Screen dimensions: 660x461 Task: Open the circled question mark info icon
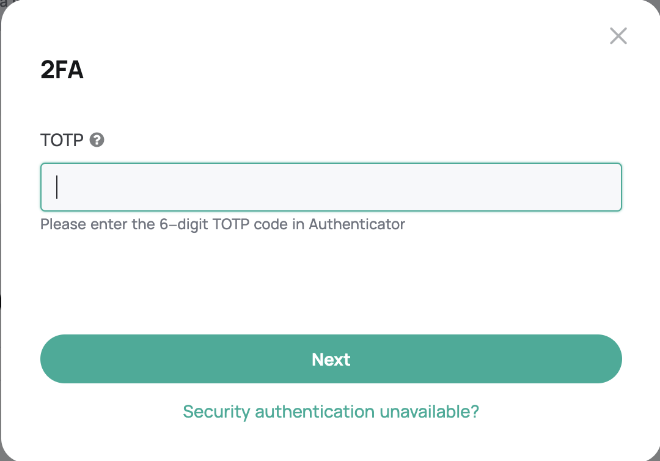click(97, 140)
